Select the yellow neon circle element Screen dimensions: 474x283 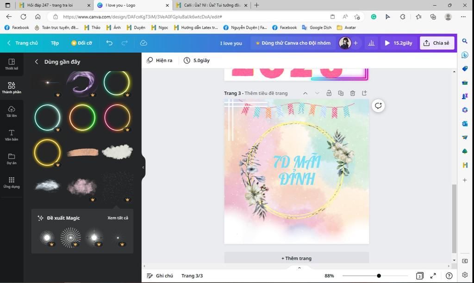click(x=48, y=152)
